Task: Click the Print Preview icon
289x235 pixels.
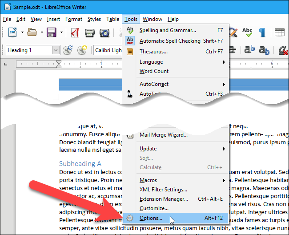Action: coord(104,33)
